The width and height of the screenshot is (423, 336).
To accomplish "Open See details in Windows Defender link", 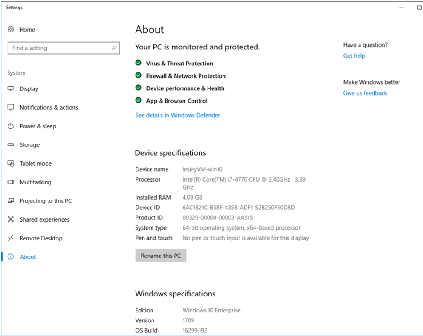I will coord(177,115).
